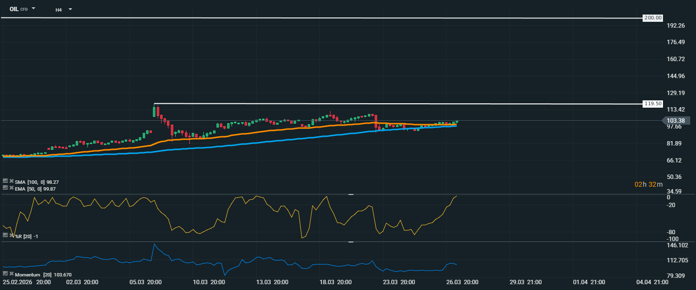Viewport: 696px width, 290px height.
Task: Click the 05.03 spike candle on chart
Action: point(154,112)
